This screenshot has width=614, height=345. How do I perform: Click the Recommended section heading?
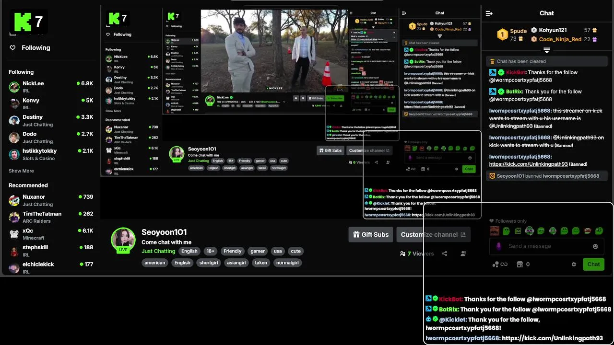[28, 185]
